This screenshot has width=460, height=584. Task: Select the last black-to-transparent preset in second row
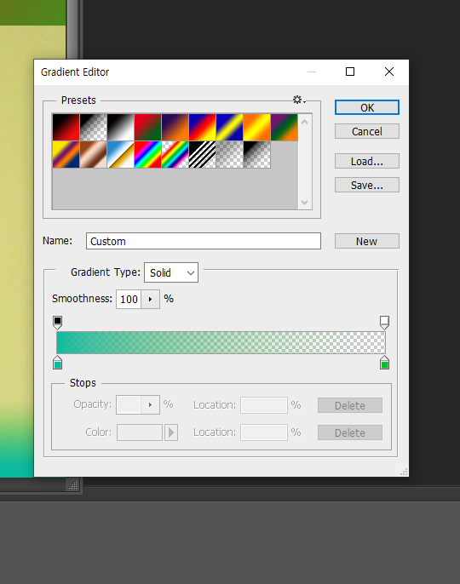(x=256, y=155)
